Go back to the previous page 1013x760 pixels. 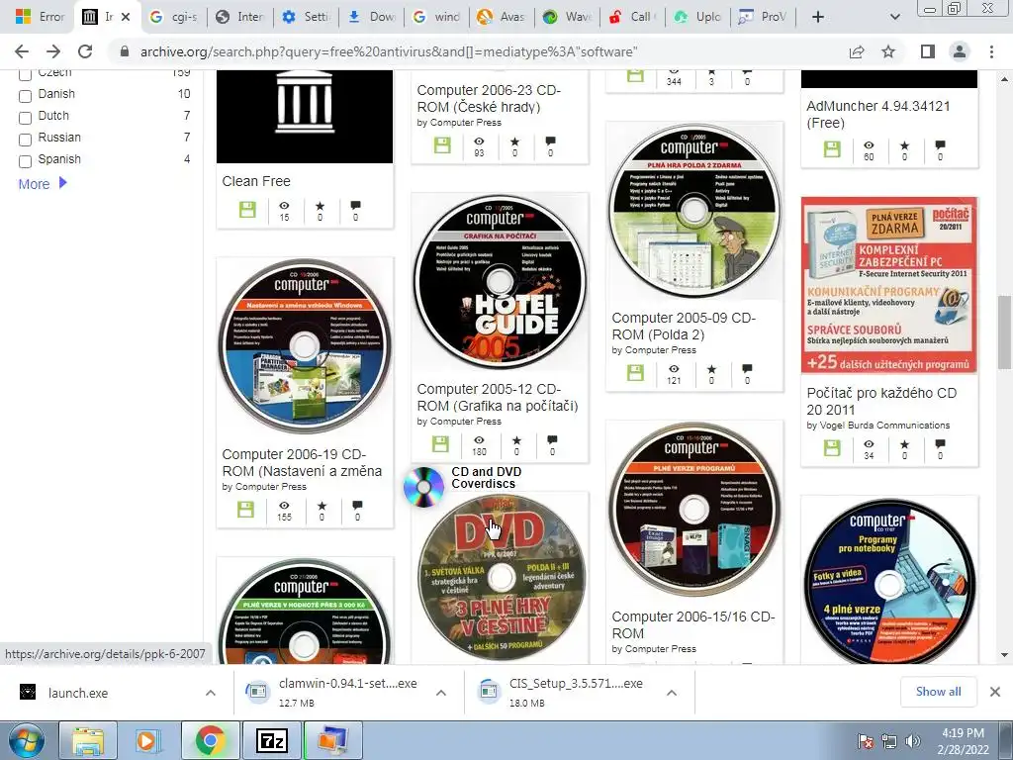point(22,51)
